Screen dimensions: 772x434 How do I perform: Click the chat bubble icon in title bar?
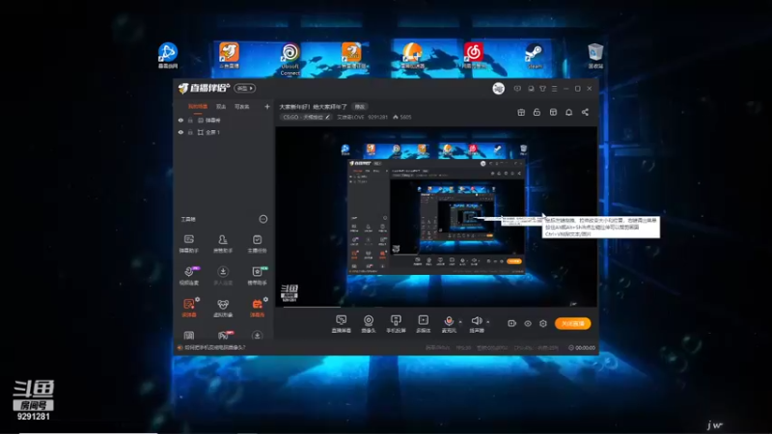pos(517,89)
